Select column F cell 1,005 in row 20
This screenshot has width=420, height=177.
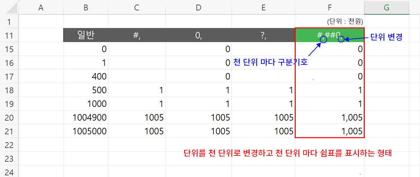point(329,117)
